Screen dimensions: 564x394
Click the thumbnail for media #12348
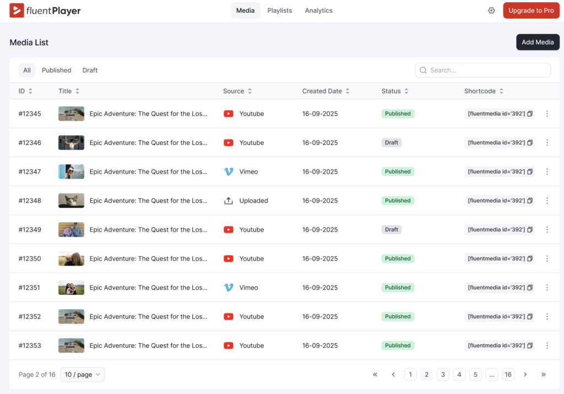70,201
